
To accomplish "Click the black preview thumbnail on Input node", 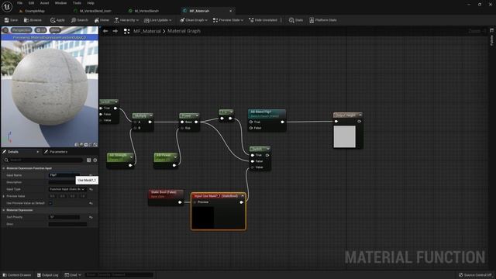I will 203,217.
